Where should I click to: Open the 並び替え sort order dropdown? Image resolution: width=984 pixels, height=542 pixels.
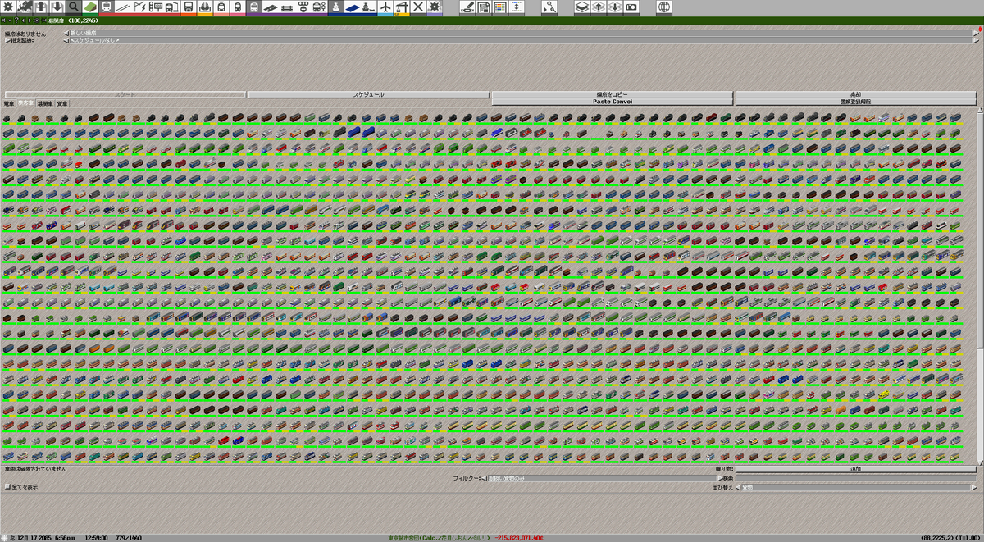point(858,487)
